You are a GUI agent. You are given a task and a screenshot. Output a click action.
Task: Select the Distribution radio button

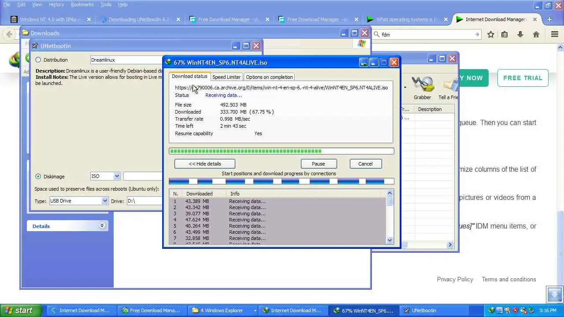[38, 60]
